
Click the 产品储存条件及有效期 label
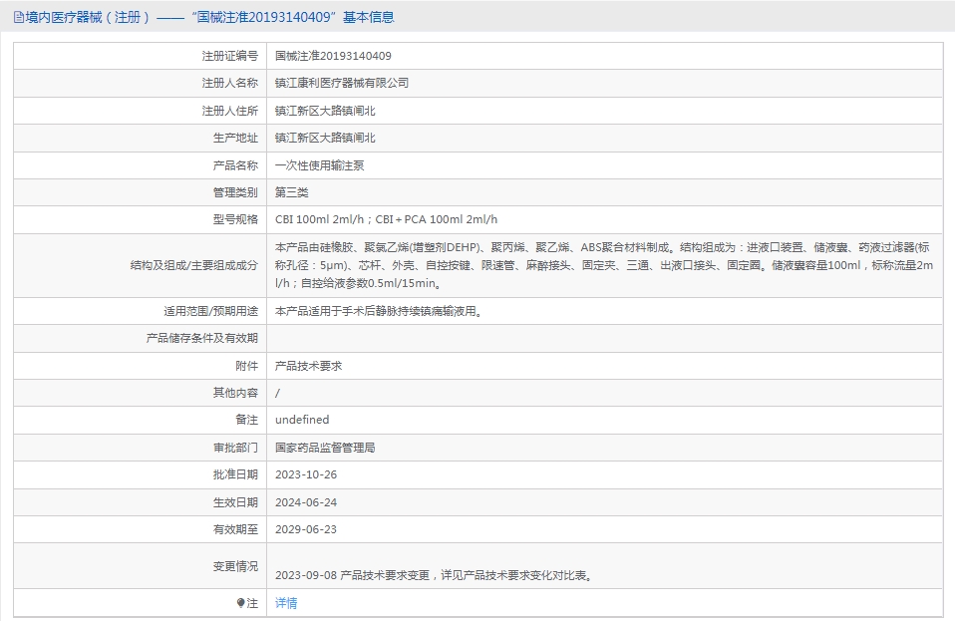coord(202,338)
